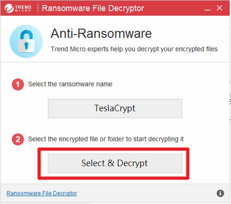Click the word MICRO under the logo
The image size is (231, 204).
23,11
